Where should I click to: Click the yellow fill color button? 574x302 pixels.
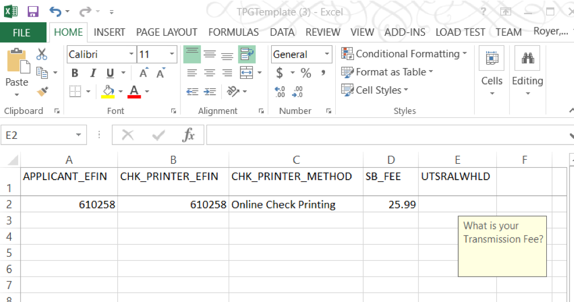tap(108, 91)
